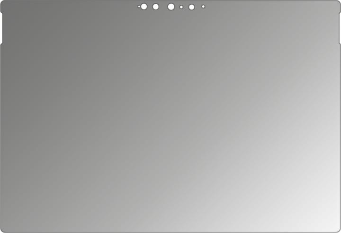Click the notch step on left edge

coord(1,44)
